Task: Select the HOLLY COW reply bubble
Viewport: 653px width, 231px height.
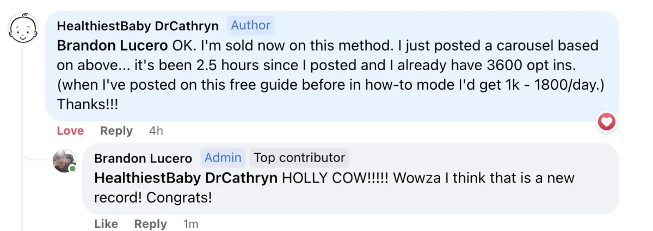Action: (350, 179)
